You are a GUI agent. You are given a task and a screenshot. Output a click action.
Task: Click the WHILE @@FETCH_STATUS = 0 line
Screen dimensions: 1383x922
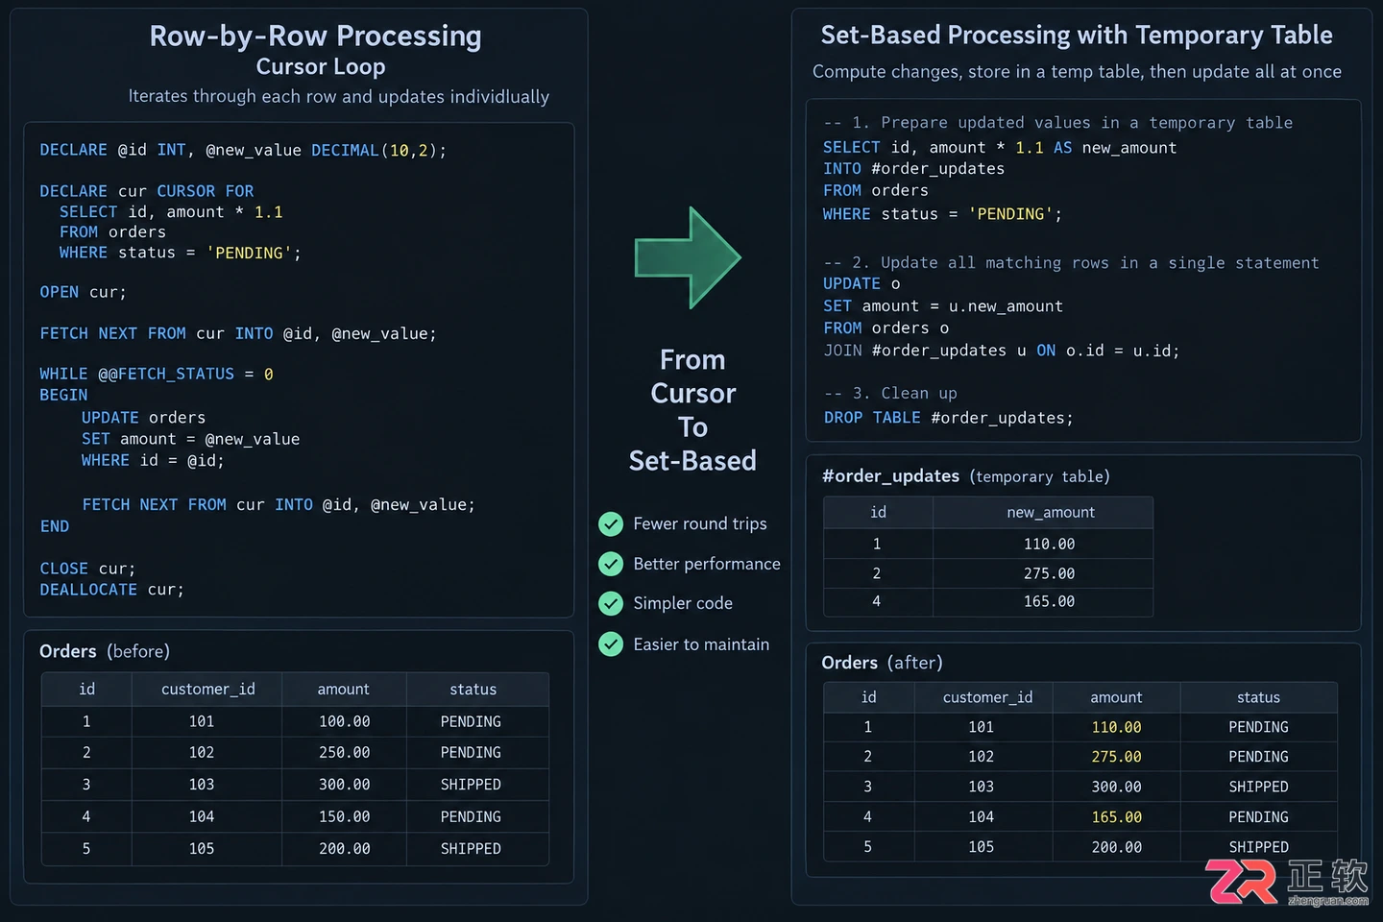point(157,374)
